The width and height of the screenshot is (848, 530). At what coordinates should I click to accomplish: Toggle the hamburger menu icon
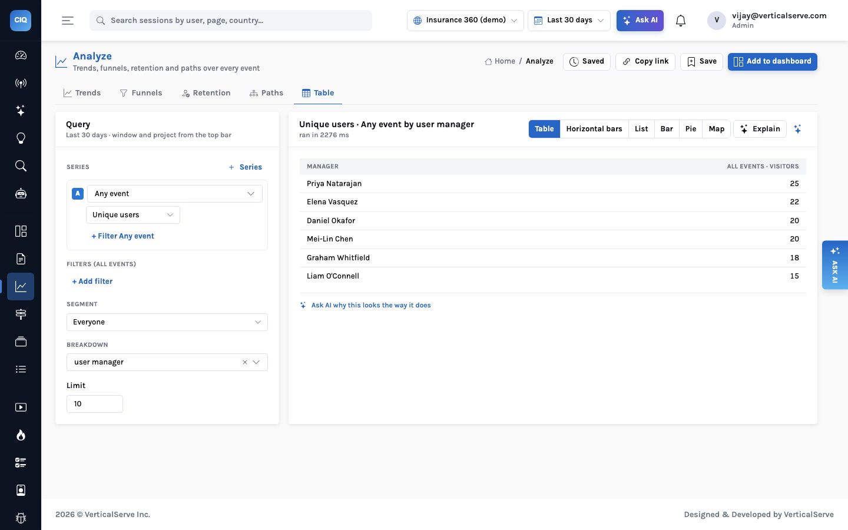pos(68,21)
